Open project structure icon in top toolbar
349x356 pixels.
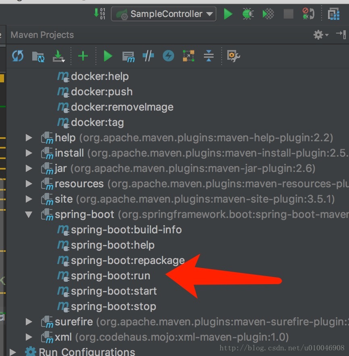[x=334, y=14]
